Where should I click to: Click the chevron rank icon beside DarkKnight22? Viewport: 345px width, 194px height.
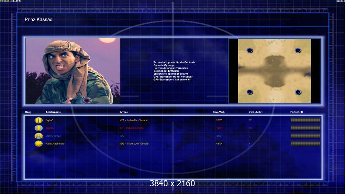39,136
